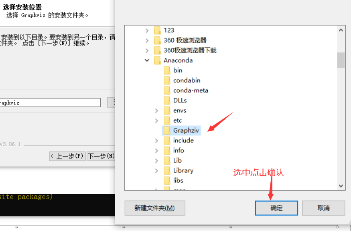351x231 pixels.
Task: Select the Lib folder name
Action: (177, 161)
